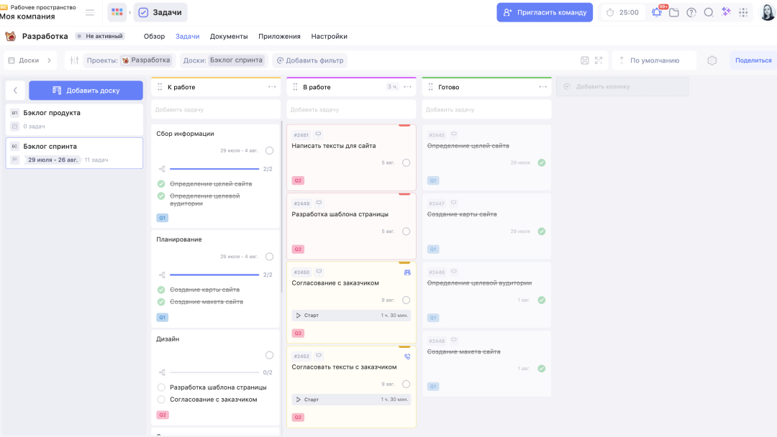Open board settings gear icon

click(x=712, y=60)
